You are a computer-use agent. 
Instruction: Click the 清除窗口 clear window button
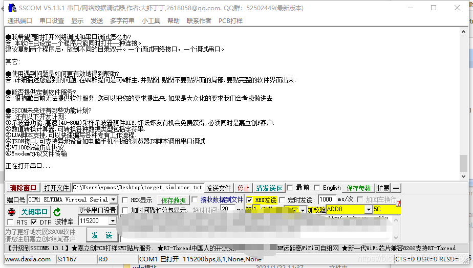point(23,188)
